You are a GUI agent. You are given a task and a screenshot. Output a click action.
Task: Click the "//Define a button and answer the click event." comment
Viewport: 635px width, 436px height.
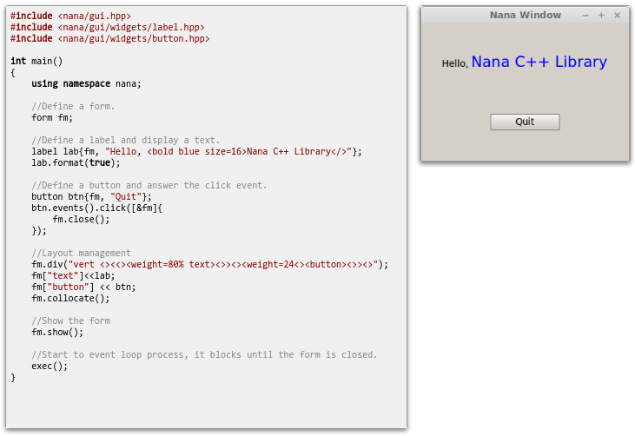coord(149,185)
